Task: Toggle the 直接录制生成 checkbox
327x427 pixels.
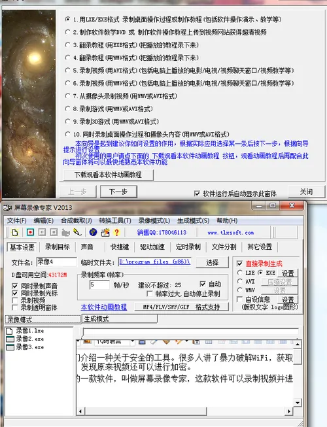Action: (x=239, y=264)
